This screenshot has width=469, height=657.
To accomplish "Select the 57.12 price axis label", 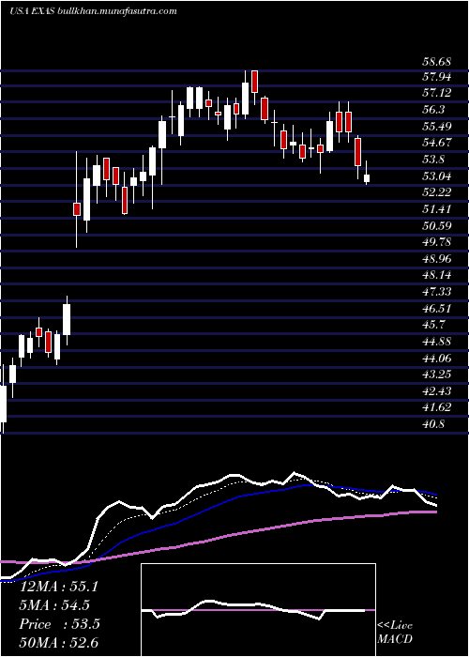I will [x=436, y=93].
